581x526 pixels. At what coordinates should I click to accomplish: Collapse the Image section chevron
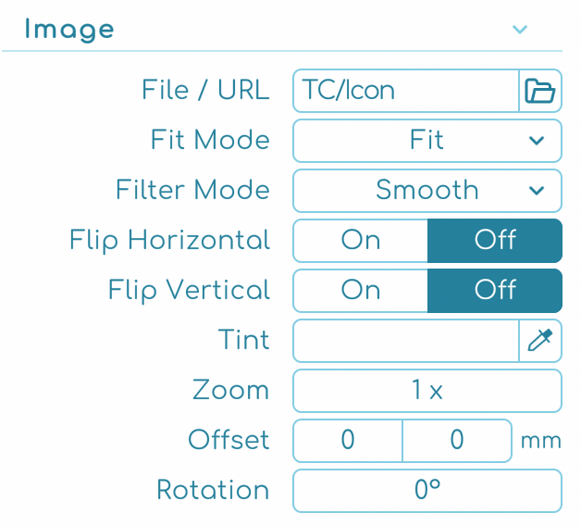[x=520, y=30]
